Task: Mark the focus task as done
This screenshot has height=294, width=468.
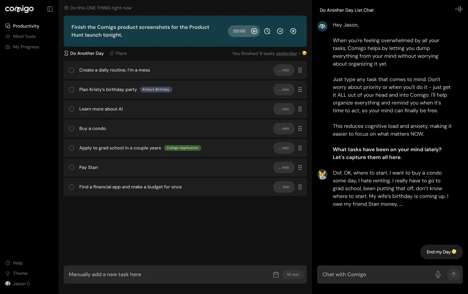Action: point(280,31)
